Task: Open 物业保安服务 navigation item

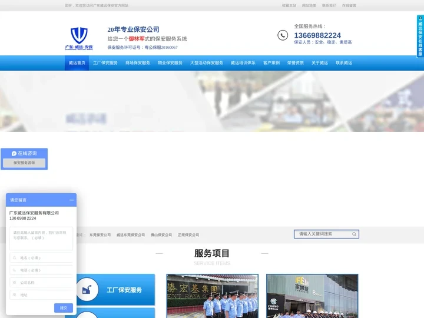Action: coord(170,63)
